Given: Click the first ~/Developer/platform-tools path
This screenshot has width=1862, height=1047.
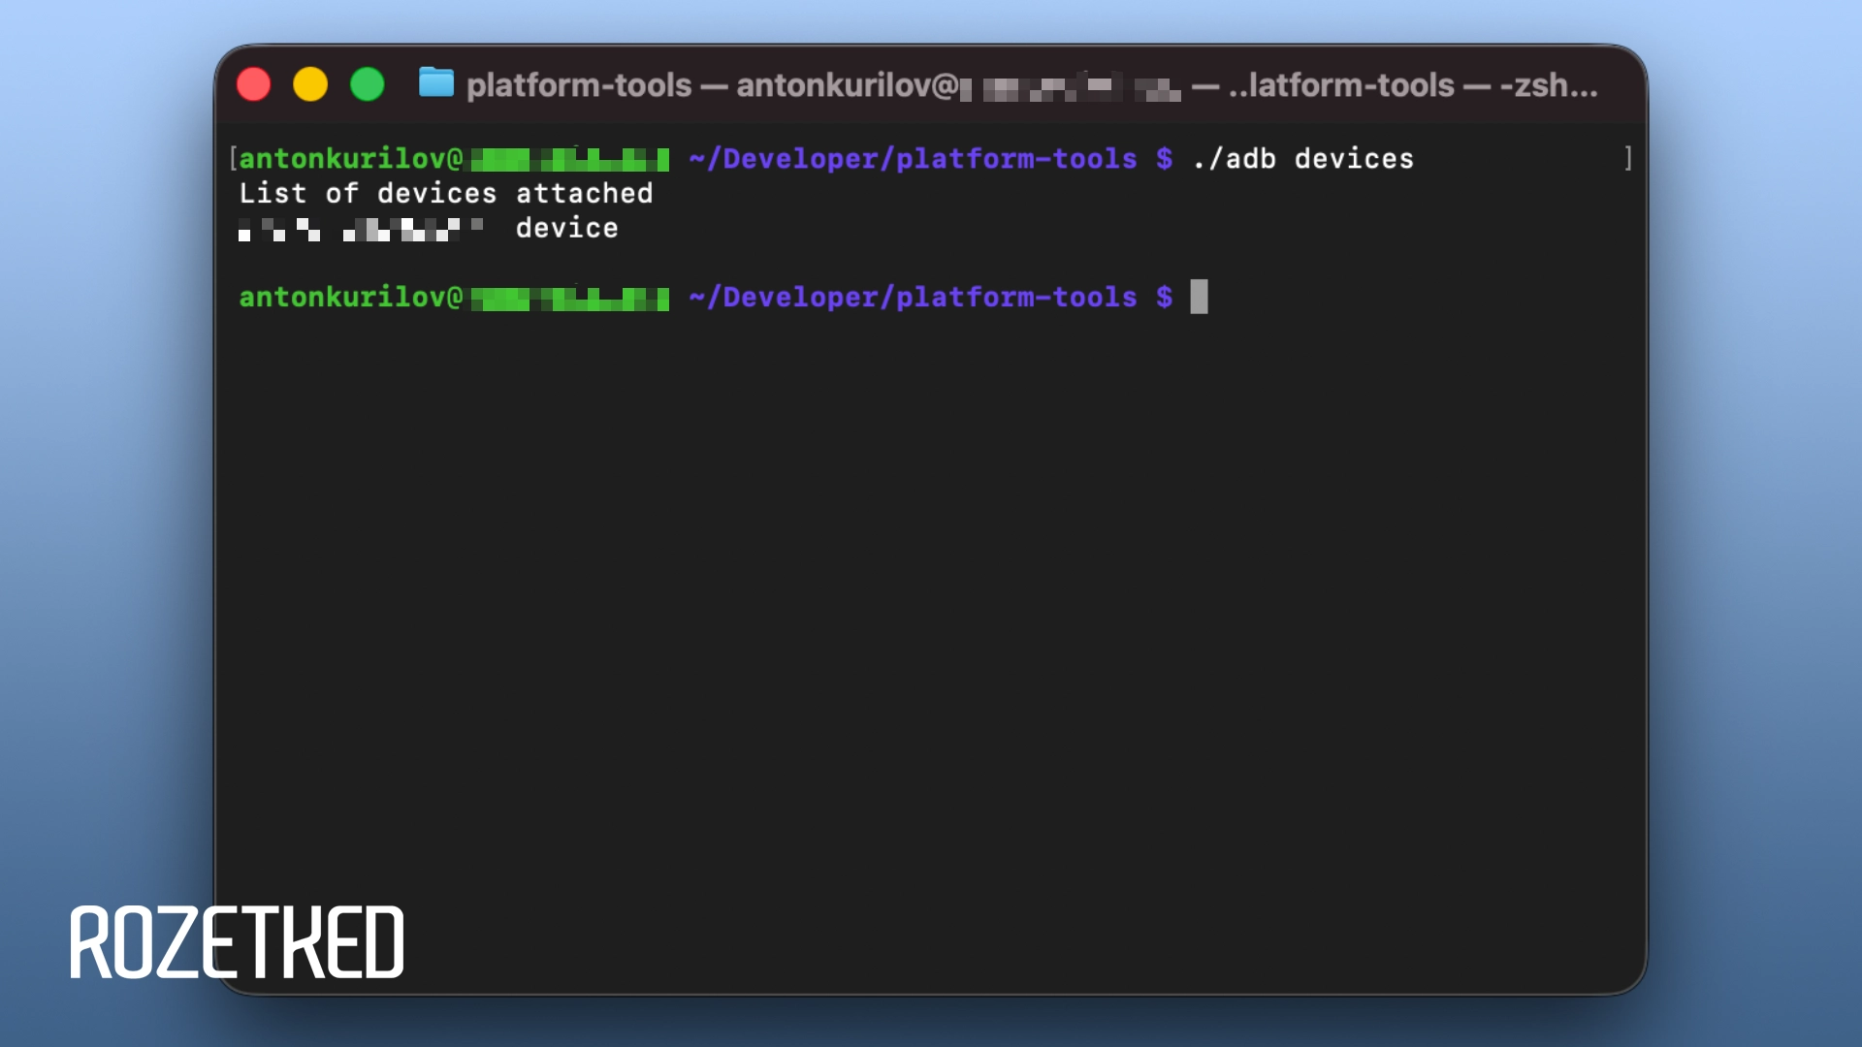Looking at the screenshot, I should (x=912, y=159).
